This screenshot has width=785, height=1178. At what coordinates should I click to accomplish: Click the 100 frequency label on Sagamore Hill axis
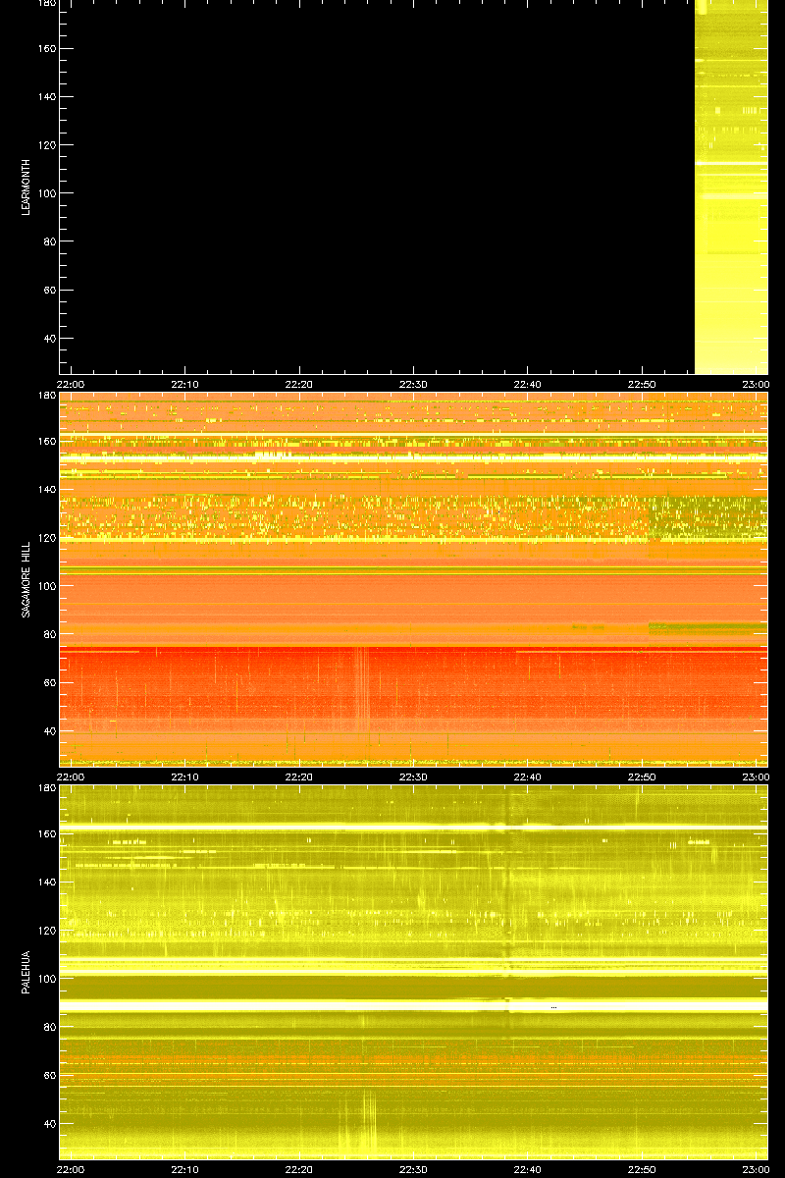(46, 586)
